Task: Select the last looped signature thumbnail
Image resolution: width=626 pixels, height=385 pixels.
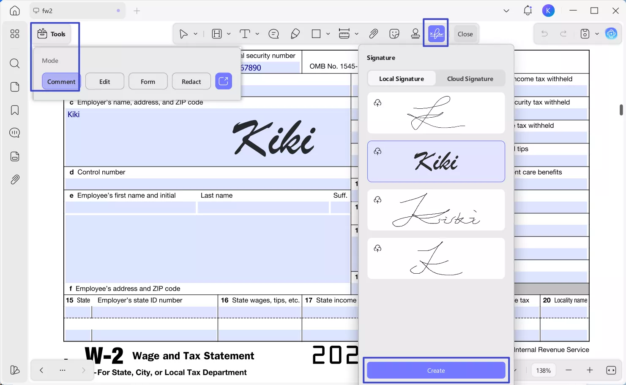Action: [x=436, y=258]
